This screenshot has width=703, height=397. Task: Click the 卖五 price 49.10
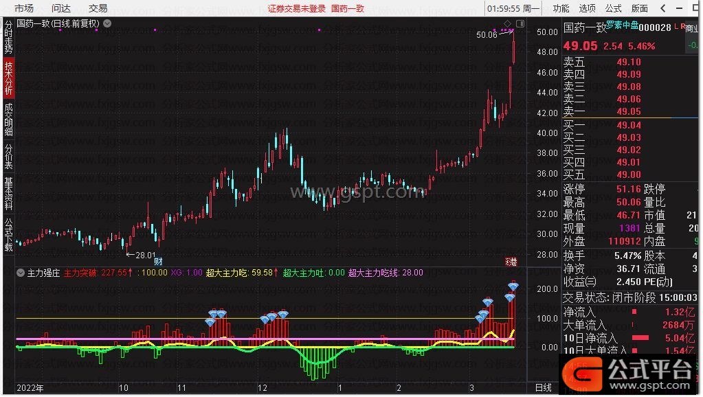point(629,62)
